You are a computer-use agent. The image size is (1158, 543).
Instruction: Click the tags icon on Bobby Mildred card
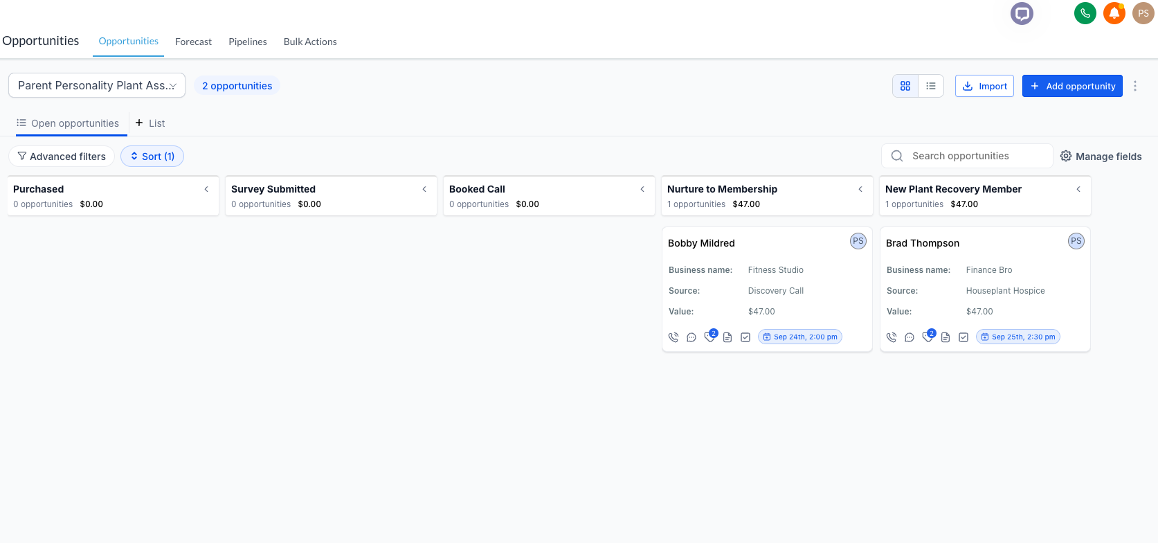pos(709,337)
